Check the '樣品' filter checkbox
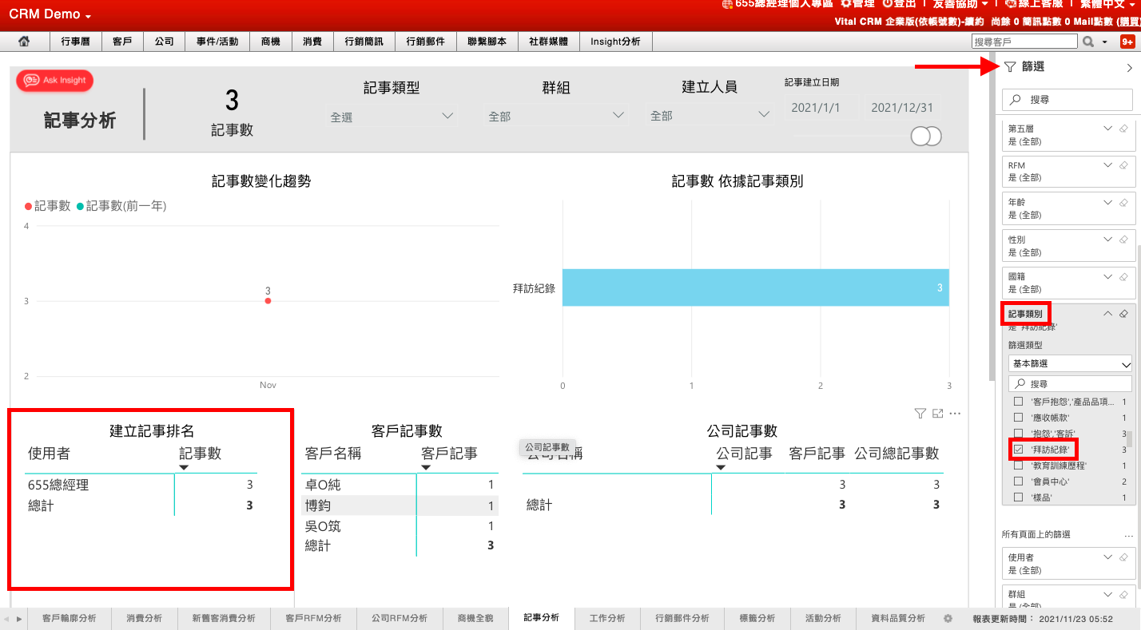1141x630 pixels. pos(1018,497)
